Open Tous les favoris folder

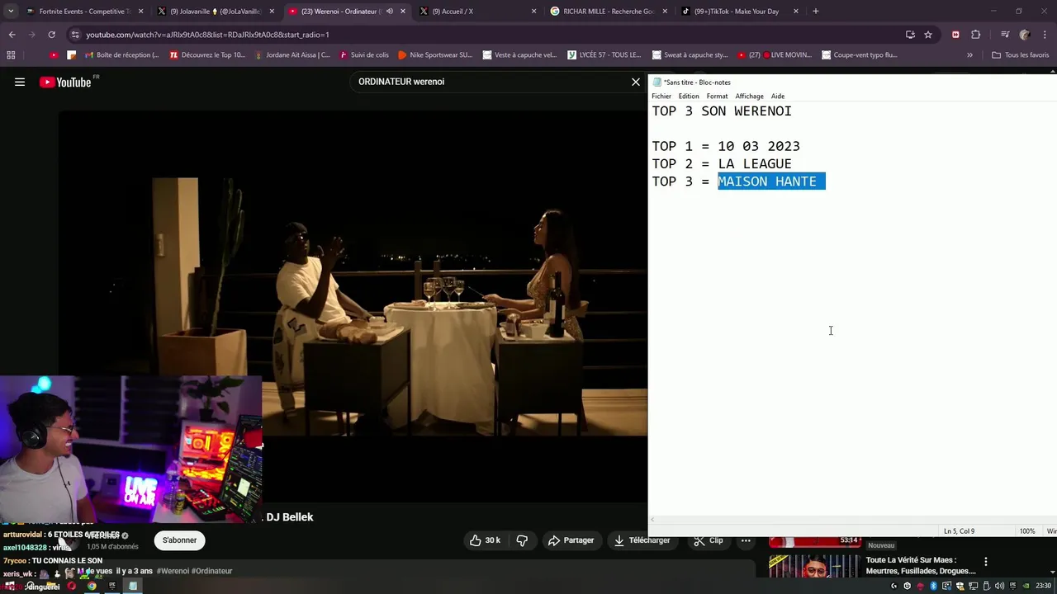pos(1021,55)
